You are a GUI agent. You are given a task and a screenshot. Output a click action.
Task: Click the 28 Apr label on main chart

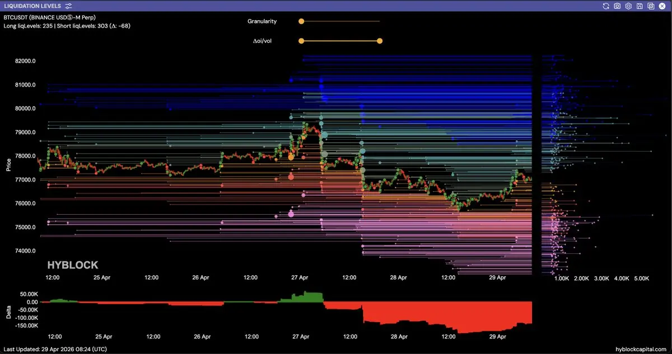(399, 277)
